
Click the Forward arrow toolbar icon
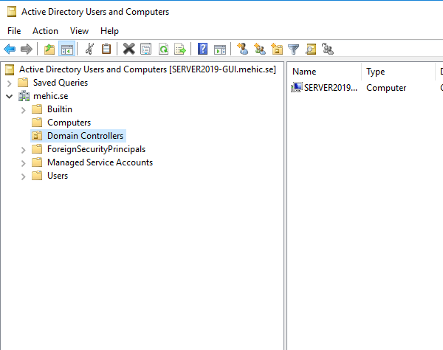[27, 49]
